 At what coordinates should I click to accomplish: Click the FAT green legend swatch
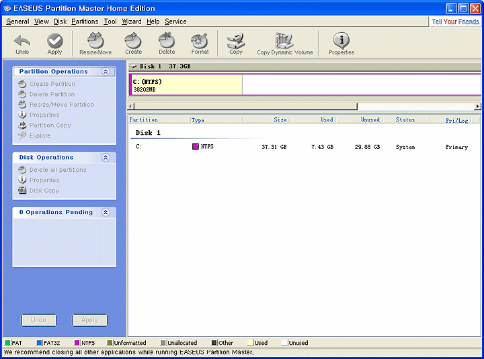point(7,343)
